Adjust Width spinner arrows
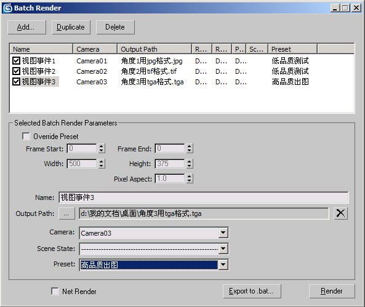The height and width of the screenshot is (307, 365). tap(102, 164)
